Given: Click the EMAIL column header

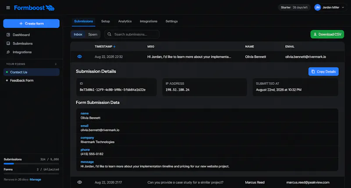Looking at the screenshot, I should [x=290, y=46].
